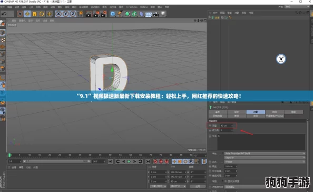Screen dimensions: 313x192
Task: Step to next frame
Action: coord(134,161)
